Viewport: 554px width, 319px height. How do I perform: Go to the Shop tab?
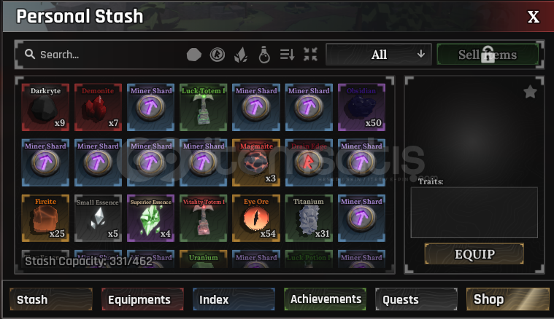(508, 299)
